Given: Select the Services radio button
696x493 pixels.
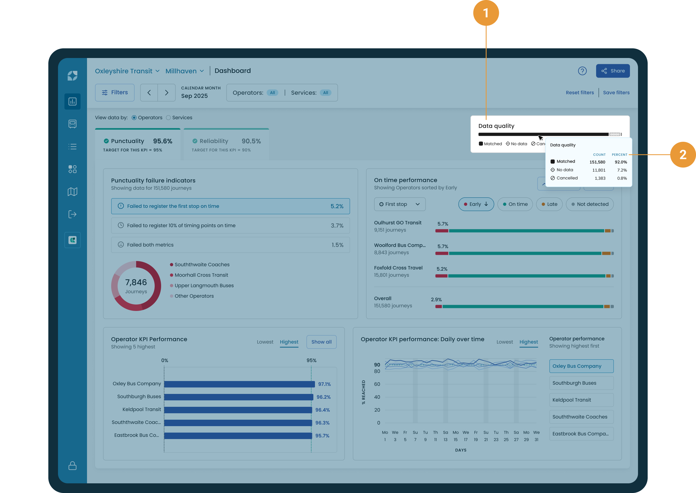Looking at the screenshot, I should click(x=168, y=118).
